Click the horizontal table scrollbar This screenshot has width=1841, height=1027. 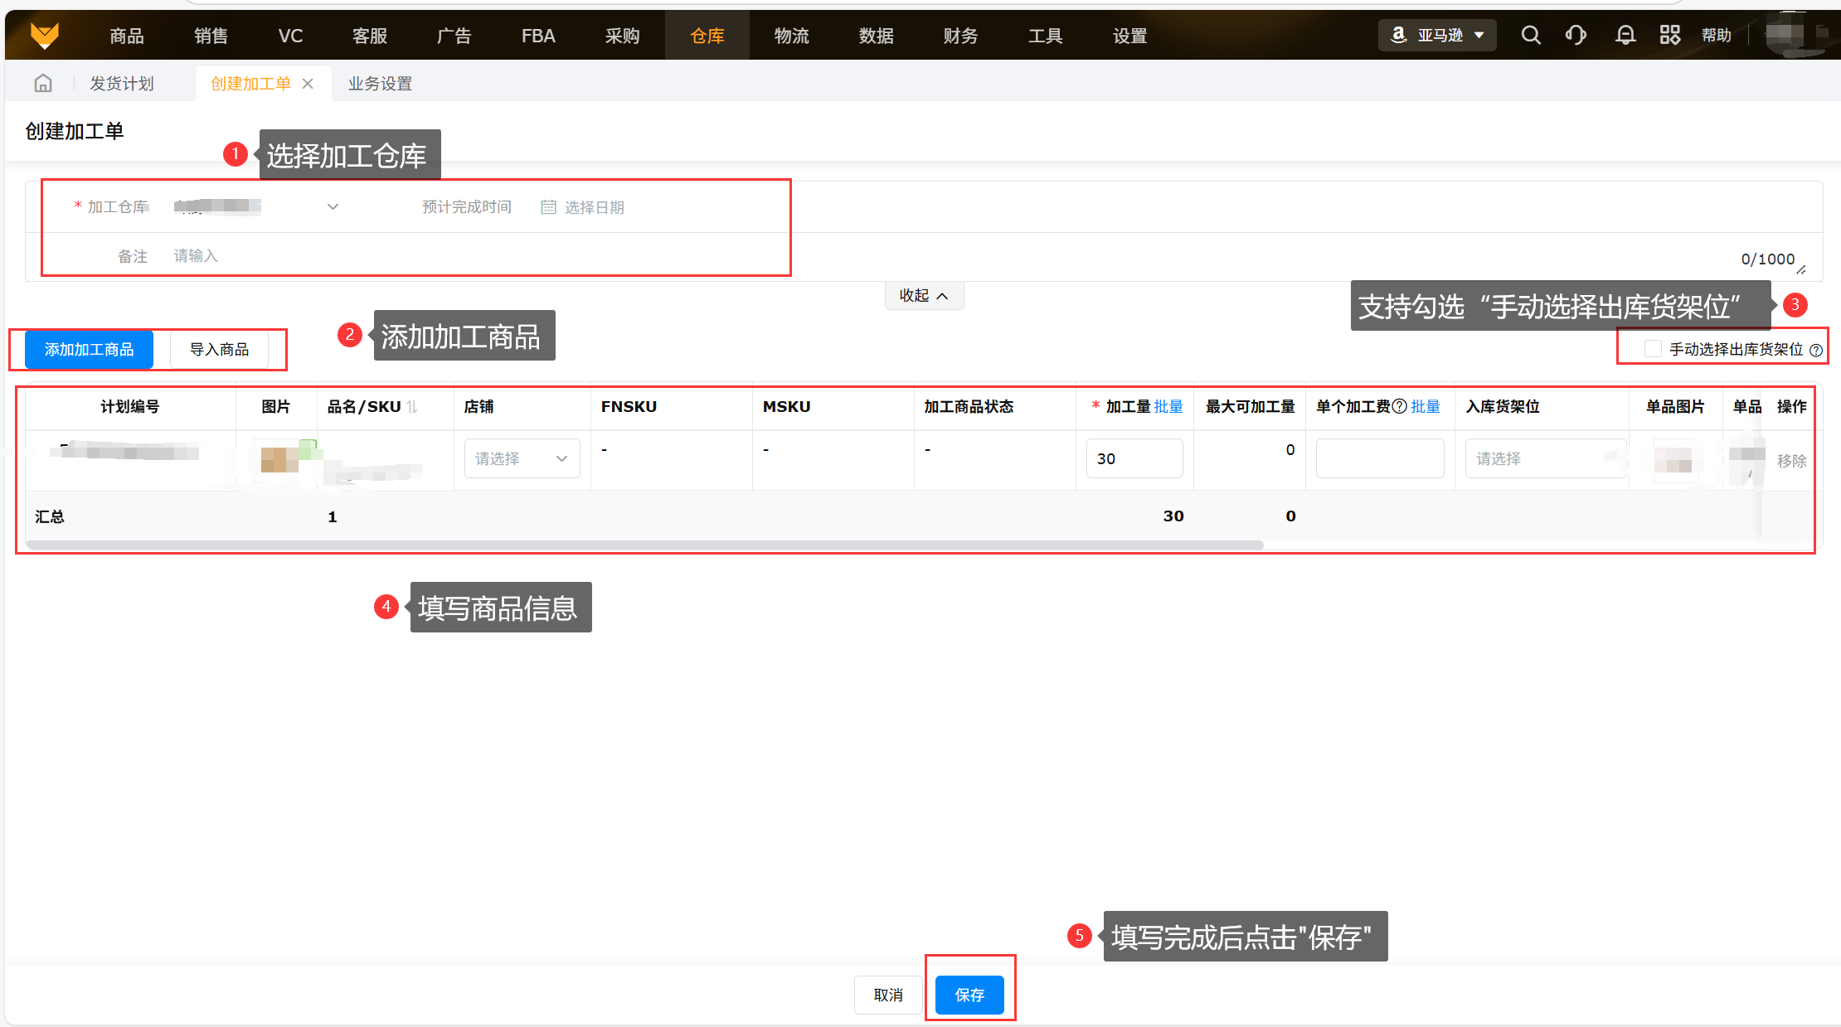644,545
